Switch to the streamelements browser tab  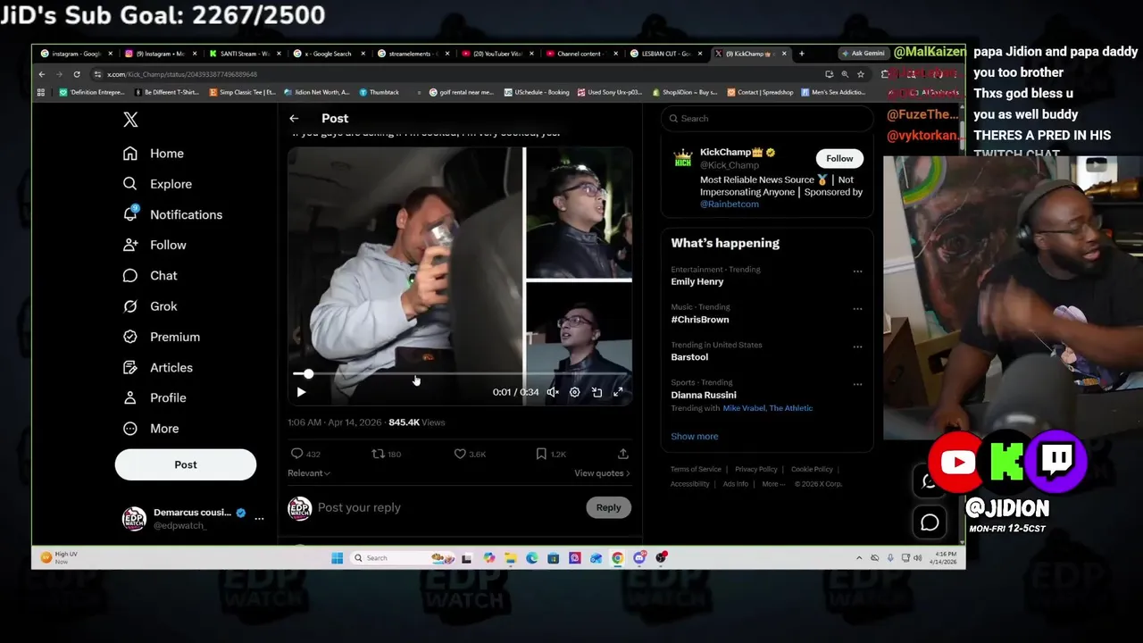413,54
